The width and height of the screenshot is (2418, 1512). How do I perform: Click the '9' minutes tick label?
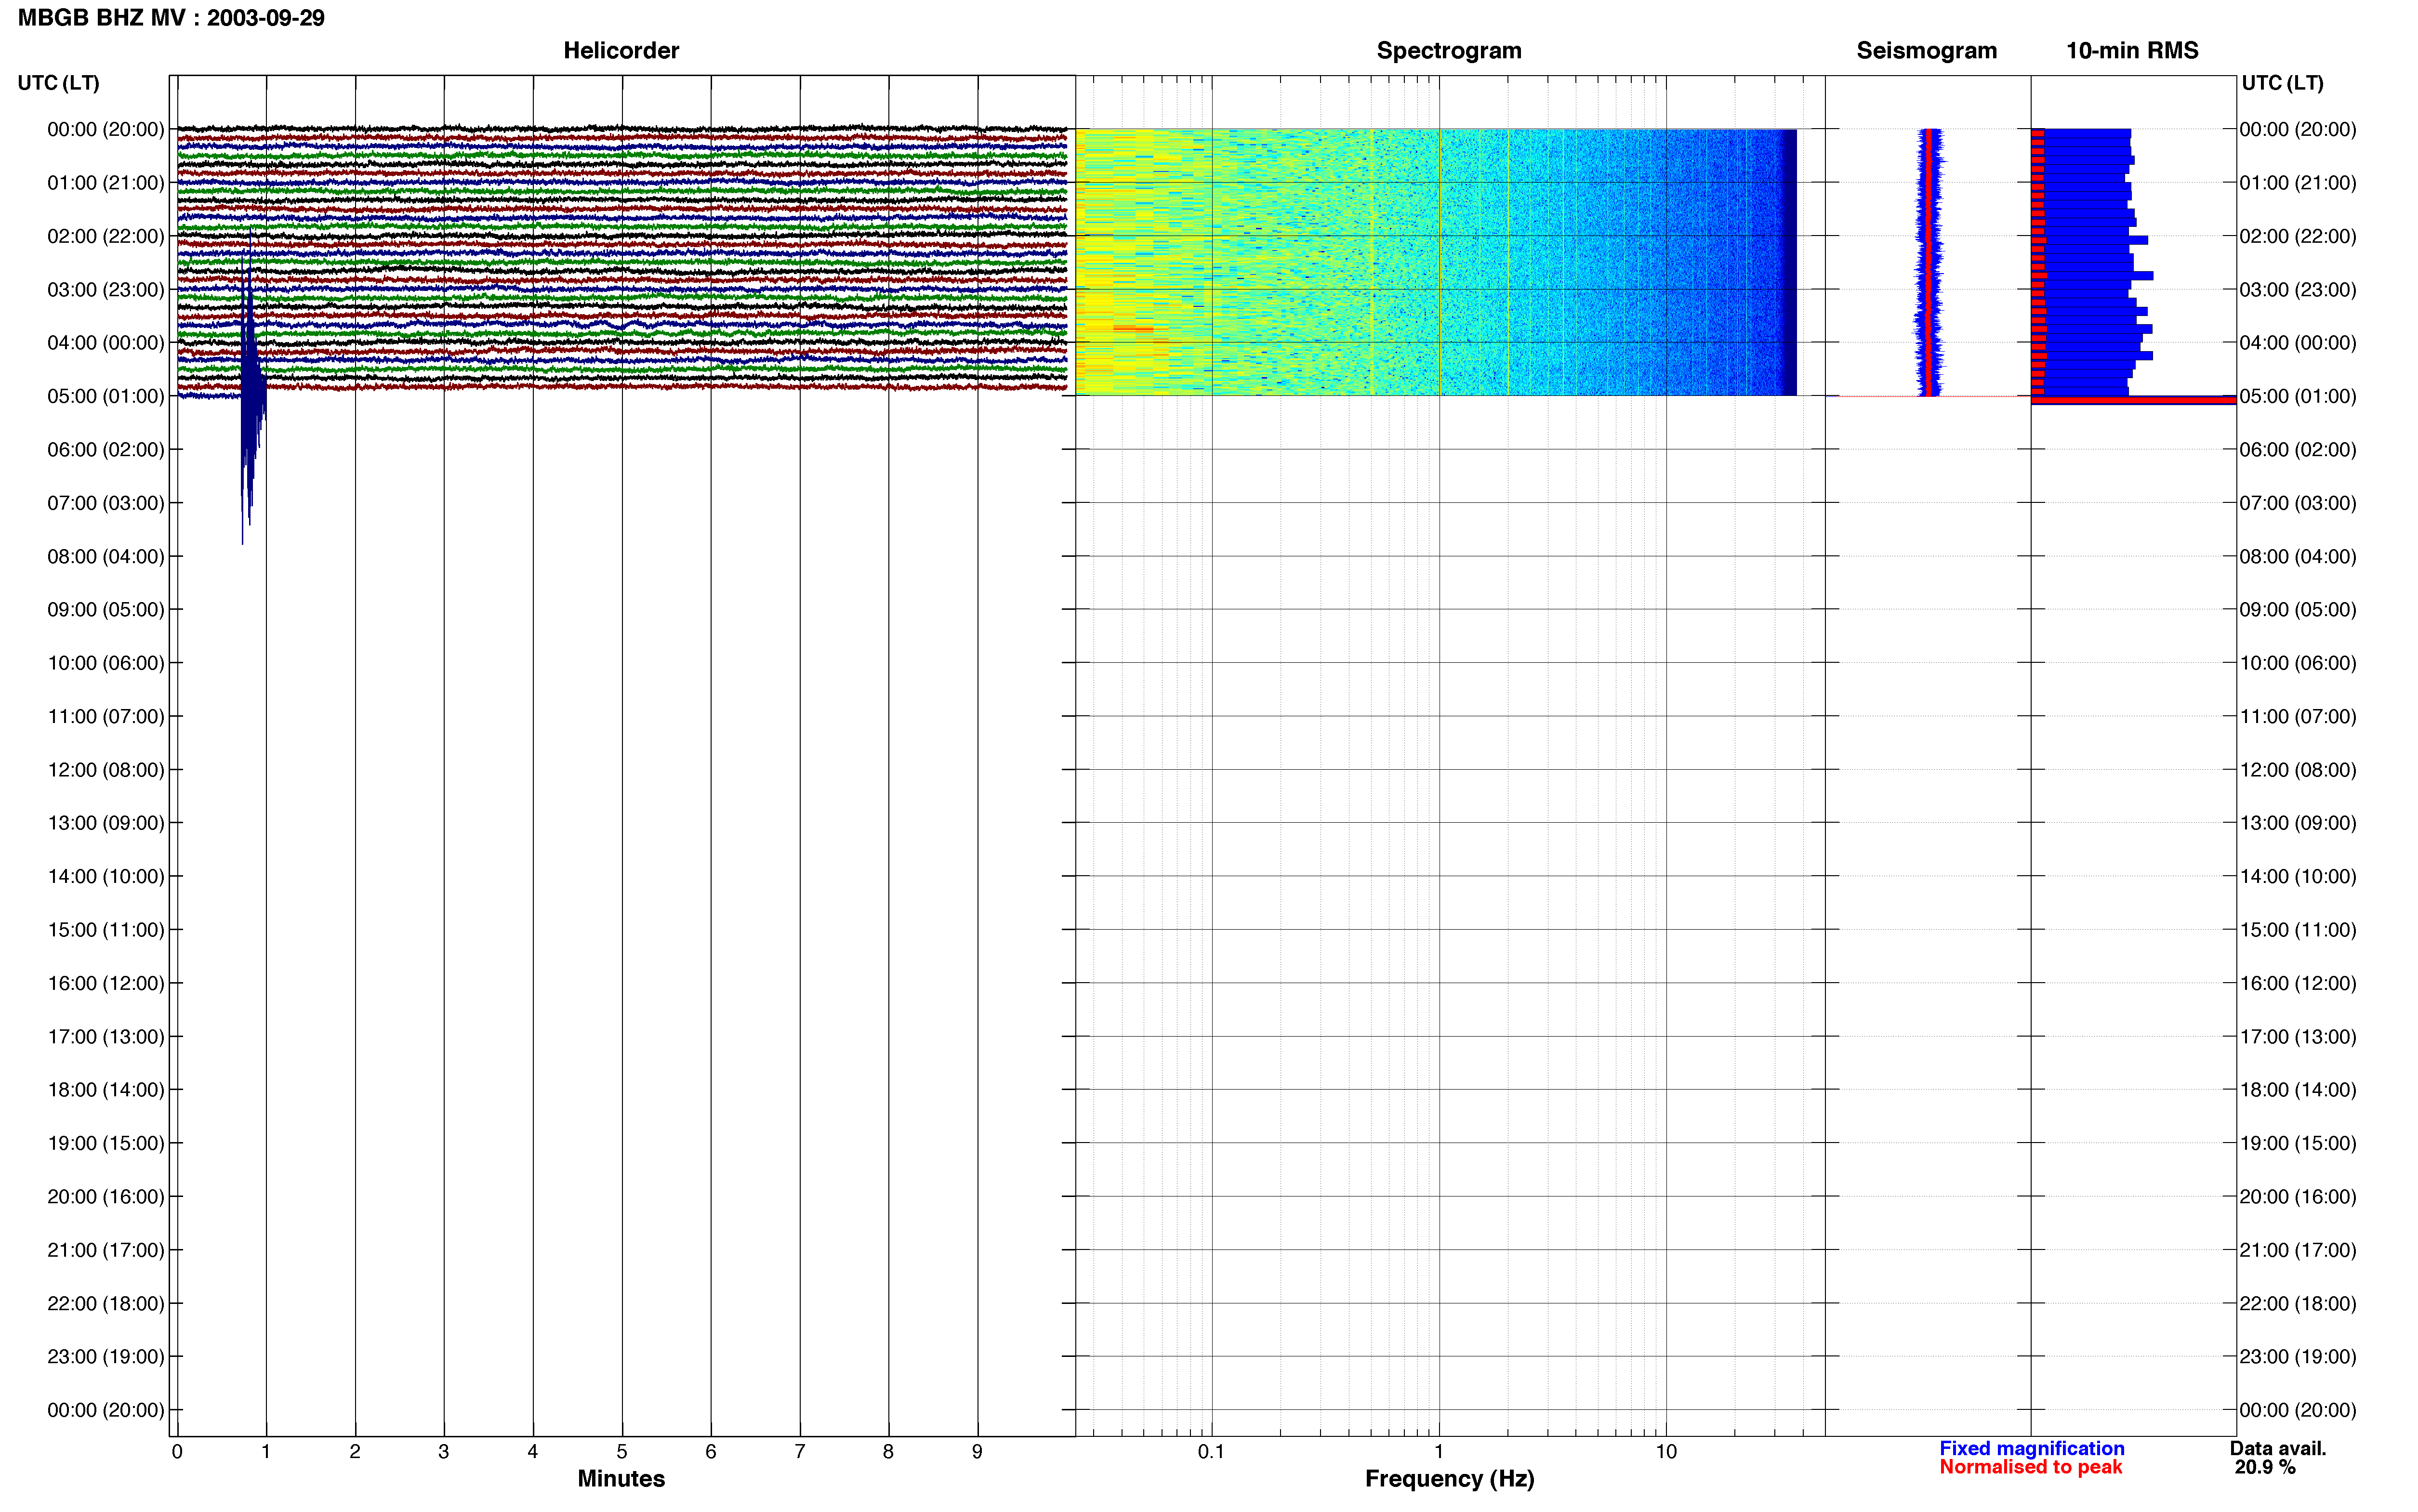[977, 1451]
